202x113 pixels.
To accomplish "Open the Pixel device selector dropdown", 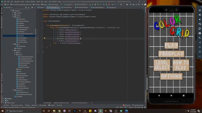I will point(81,4).
